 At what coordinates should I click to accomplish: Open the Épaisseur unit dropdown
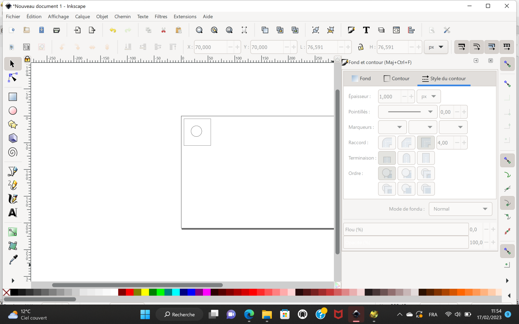[428, 97]
